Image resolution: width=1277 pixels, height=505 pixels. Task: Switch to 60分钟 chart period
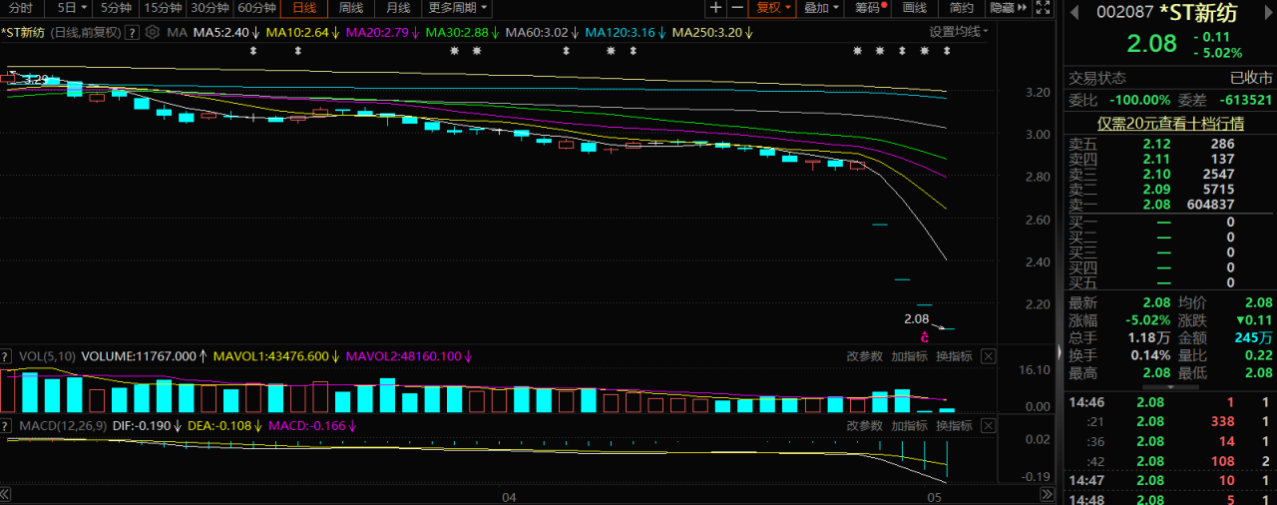click(x=256, y=8)
